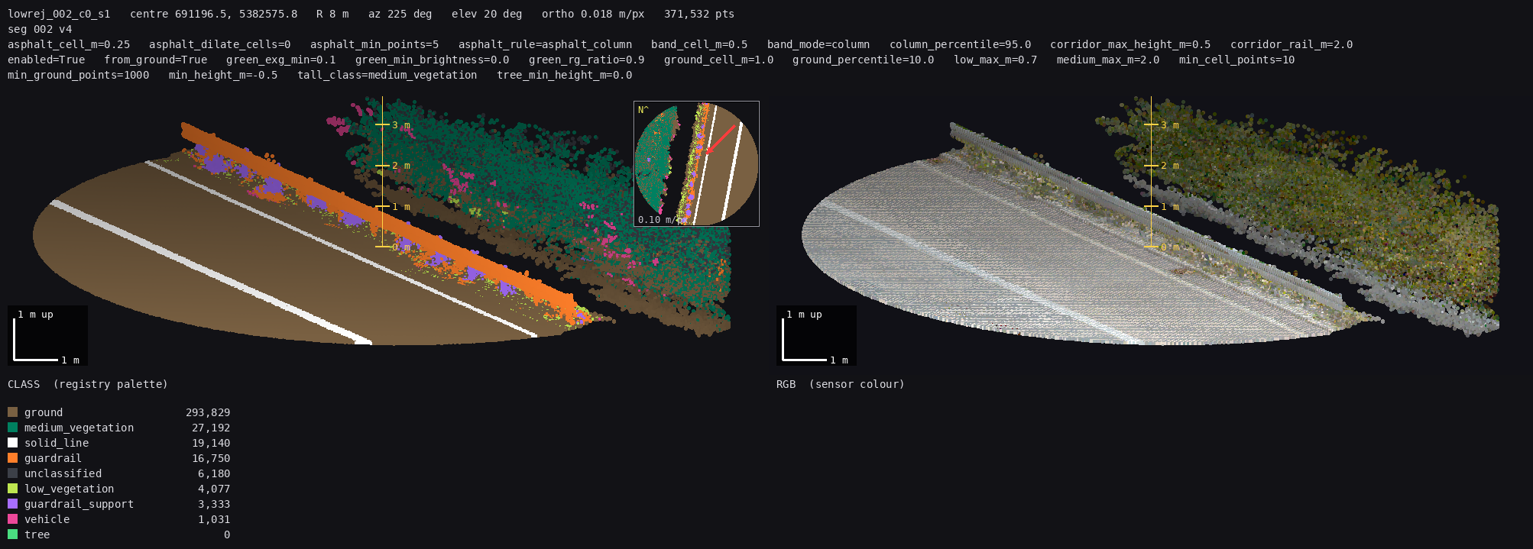
Task: Click the pink vehicle legend swatch
Action: (12, 519)
